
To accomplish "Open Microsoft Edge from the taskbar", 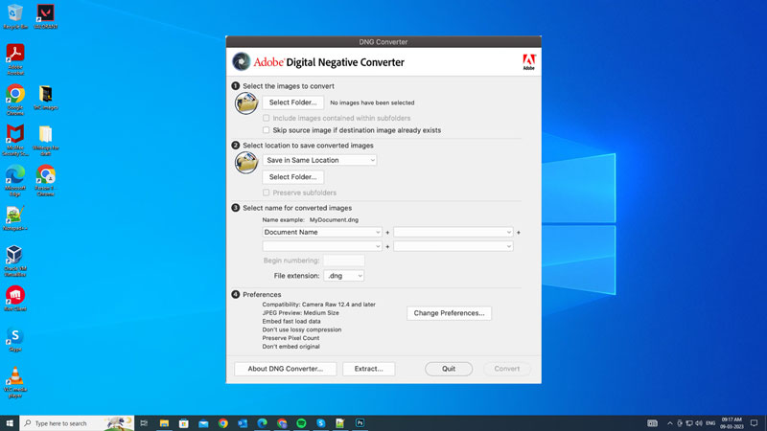I will [x=262, y=423].
